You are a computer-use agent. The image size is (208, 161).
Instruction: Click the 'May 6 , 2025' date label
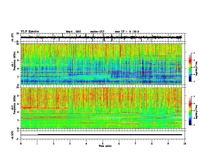click(x=73, y=32)
